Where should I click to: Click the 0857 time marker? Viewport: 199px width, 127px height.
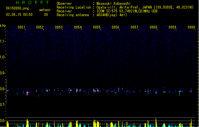134,27
